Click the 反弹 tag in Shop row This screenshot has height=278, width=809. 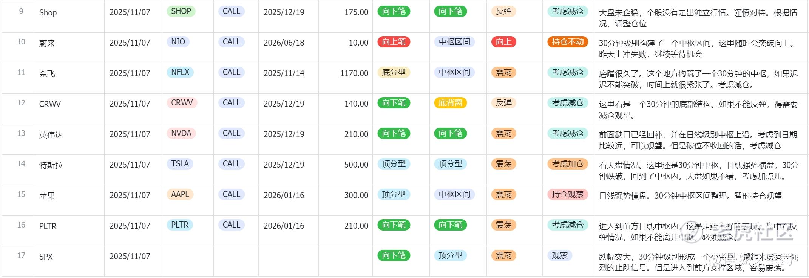point(503,11)
